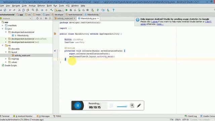This screenshot has width=215, height=121.
Task: Expand the mipmap folder
Action: tap(6, 59)
